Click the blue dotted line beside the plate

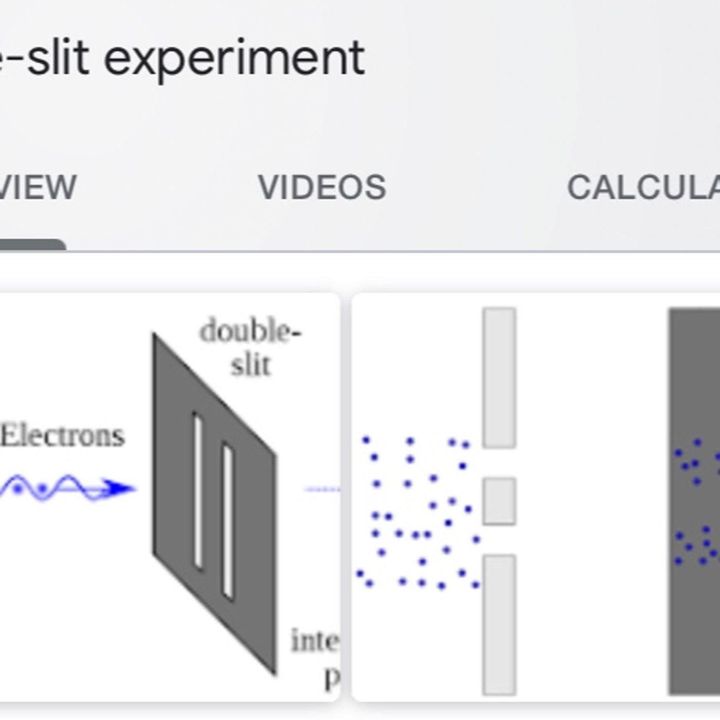point(322,489)
